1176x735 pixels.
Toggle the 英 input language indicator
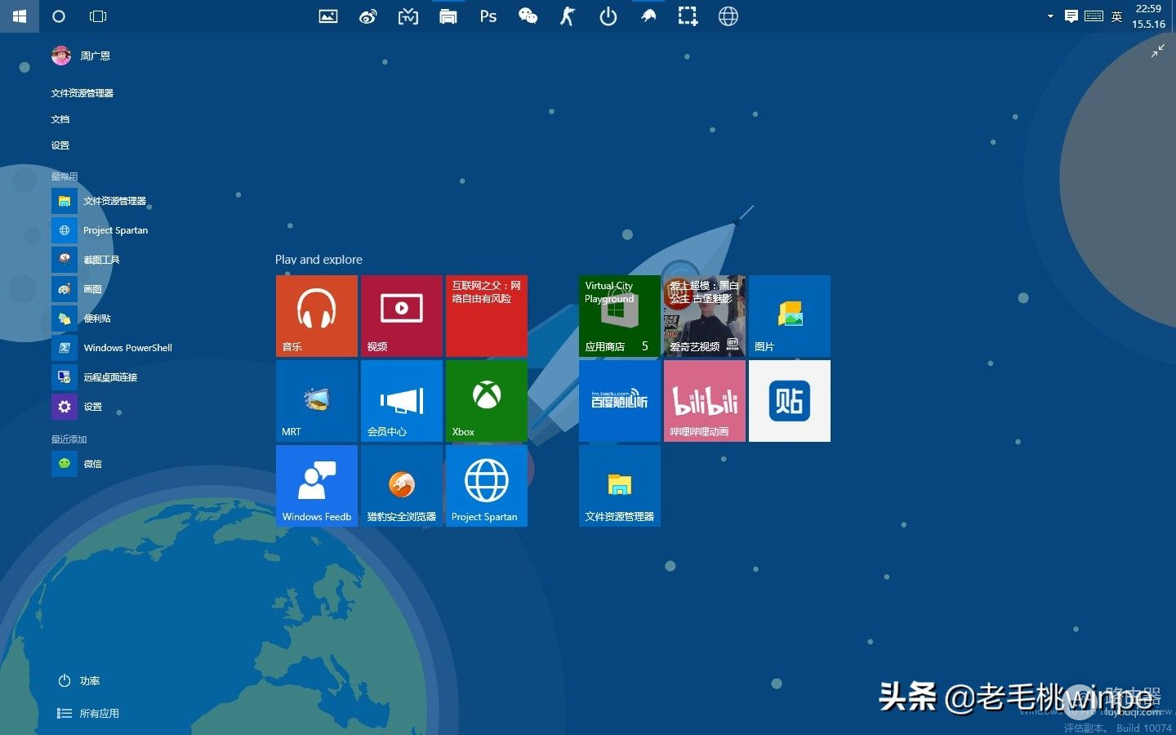point(1116,16)
